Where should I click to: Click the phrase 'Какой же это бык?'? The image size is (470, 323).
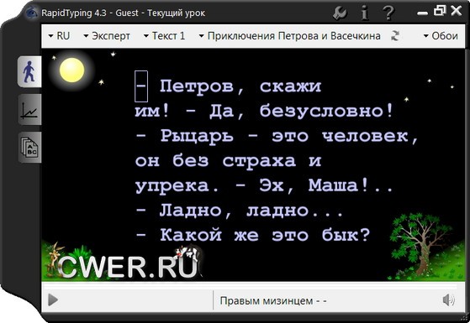pos(265,235)
